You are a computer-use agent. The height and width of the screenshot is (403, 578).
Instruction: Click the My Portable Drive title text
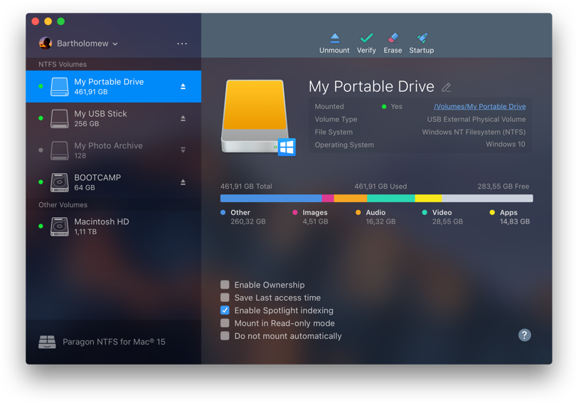click(x=372, y=87)
